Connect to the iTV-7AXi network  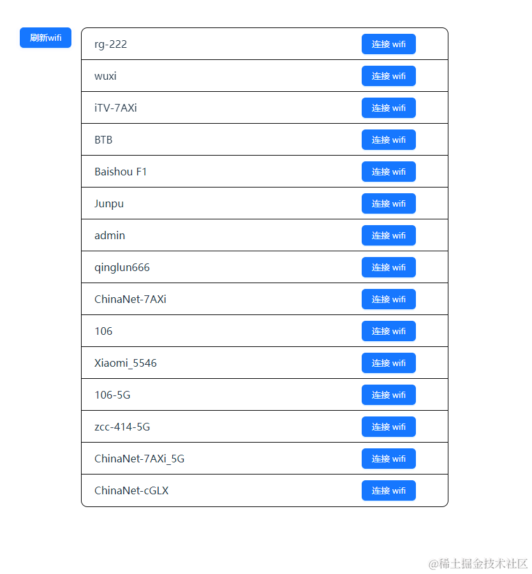pos(388,108)
